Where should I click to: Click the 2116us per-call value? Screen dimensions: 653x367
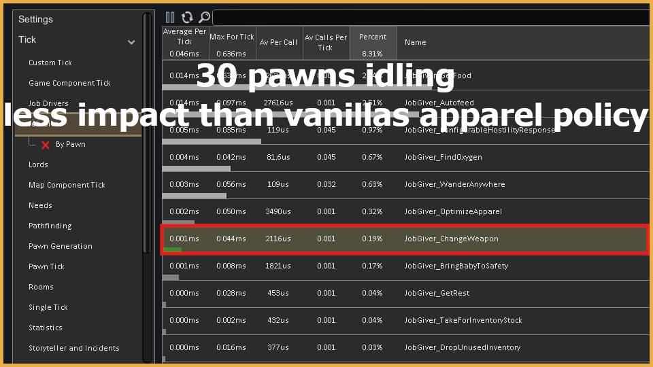(278, 239)
